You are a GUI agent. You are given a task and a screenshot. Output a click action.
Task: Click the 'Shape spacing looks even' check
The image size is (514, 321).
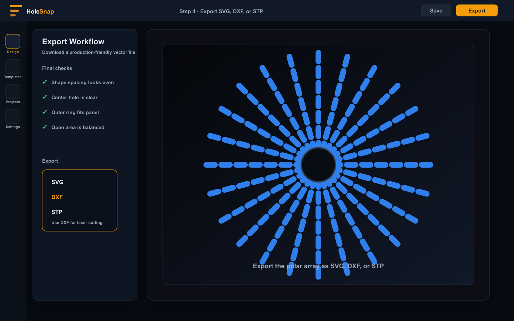tap(78, 82)
